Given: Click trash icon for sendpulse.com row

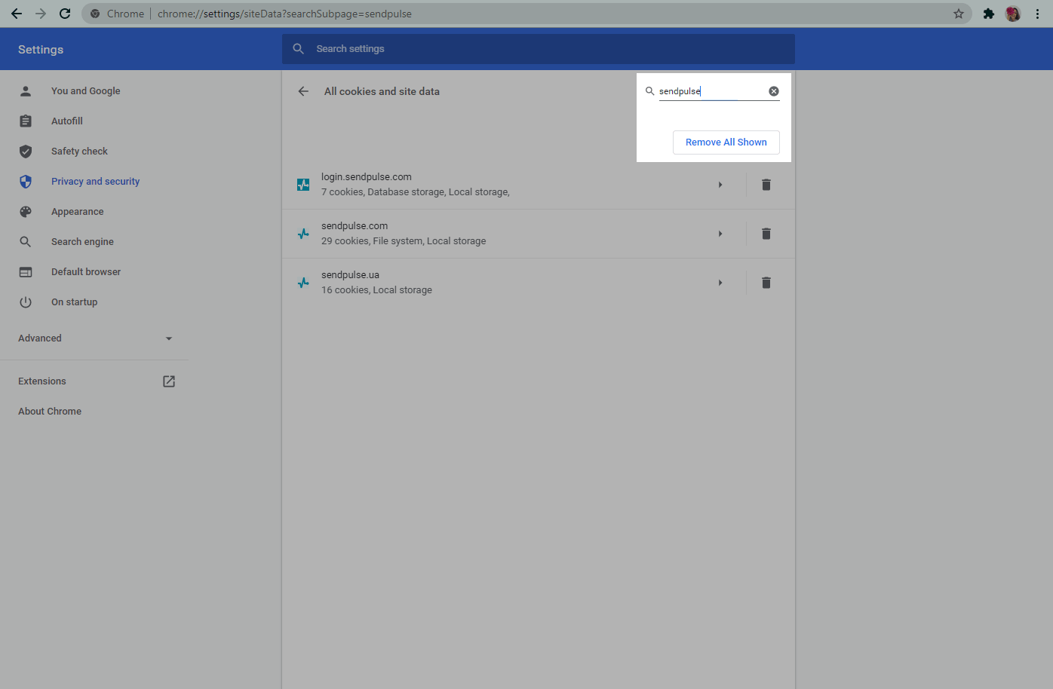Looking at the screenshot, I should 766,234.
